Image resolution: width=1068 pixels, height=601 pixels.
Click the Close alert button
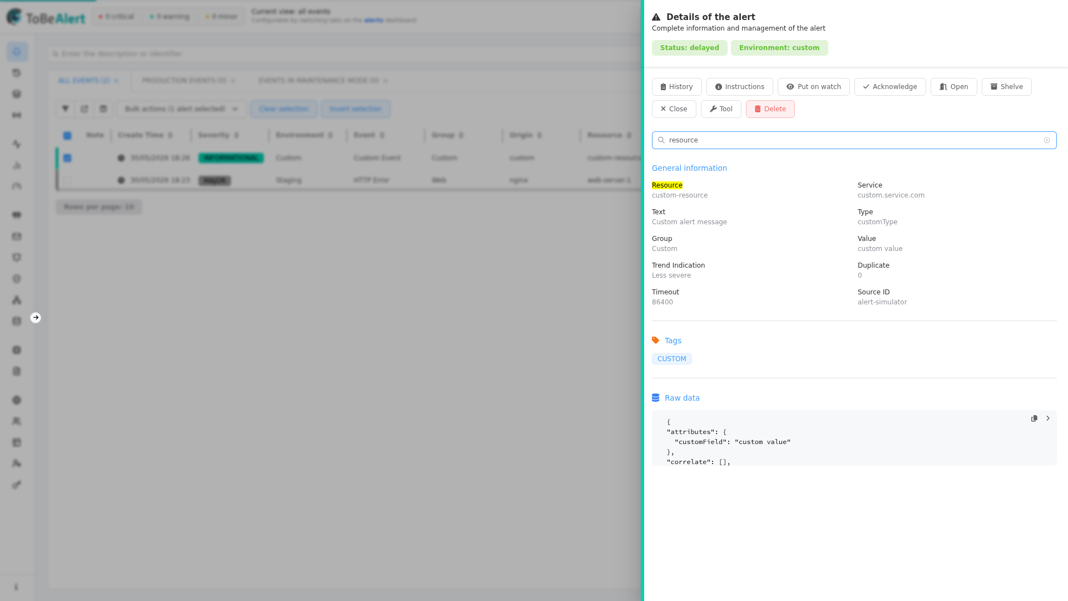pos(674,109)
